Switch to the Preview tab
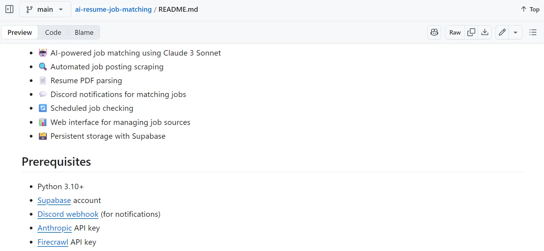544x251 pixels. click(20, 32)
